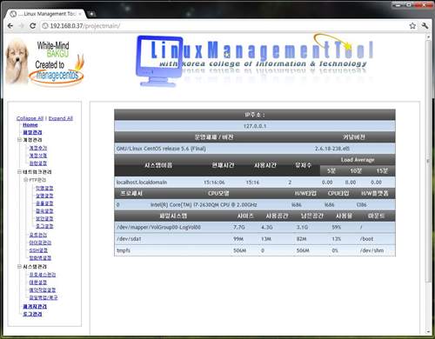
Task: Click the /boot mount point cell
Action: (x=366, y=239)
